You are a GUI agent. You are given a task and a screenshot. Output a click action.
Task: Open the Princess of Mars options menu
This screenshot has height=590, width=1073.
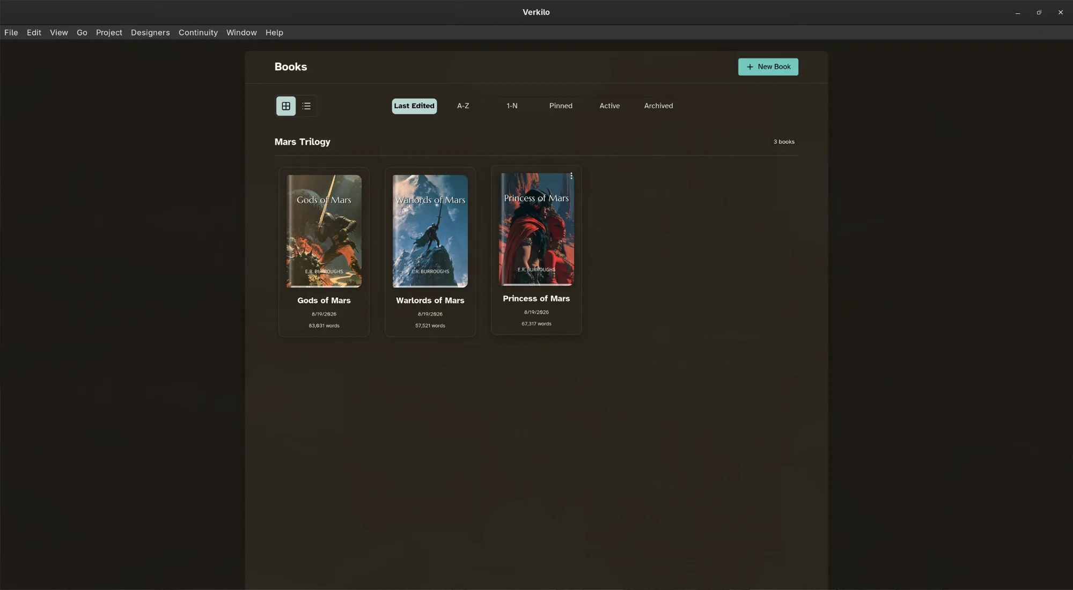(x=571, y=176)
